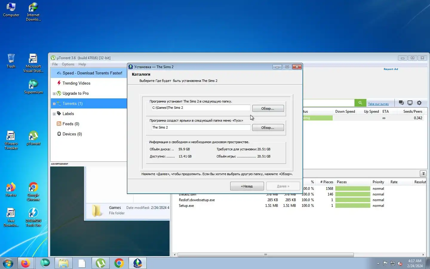430x269 pixels.
Task: Open the chat bubble icon in µTorrent toolbar
Action: 401,103
